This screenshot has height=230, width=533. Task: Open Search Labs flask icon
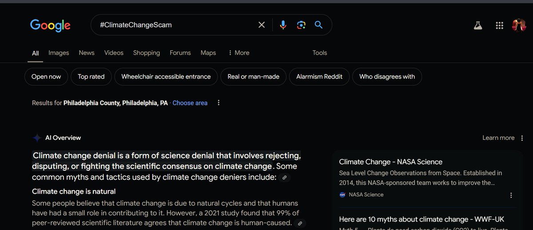point(478,25)
